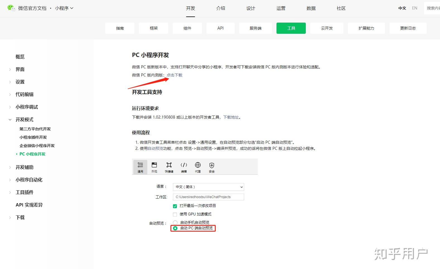
Task: Open the 开发 top navigation tab
Action: pos(191,8)
